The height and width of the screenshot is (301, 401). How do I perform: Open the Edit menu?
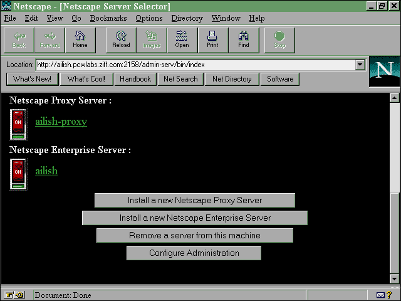click(x=31, y=18)
